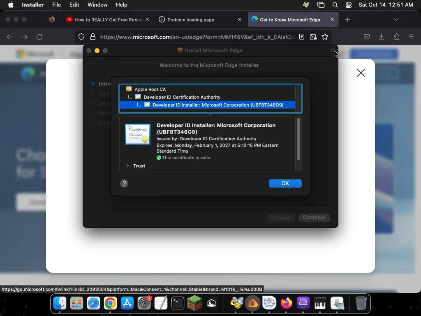Open the Firefox extensions puzzle icon
The width and height of the screenshot is (421, 316).
tap(396, 37)
